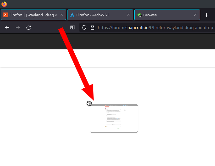Click the empty dark bar below the address bar
The image size is (215, 166).
click(107, 42)
